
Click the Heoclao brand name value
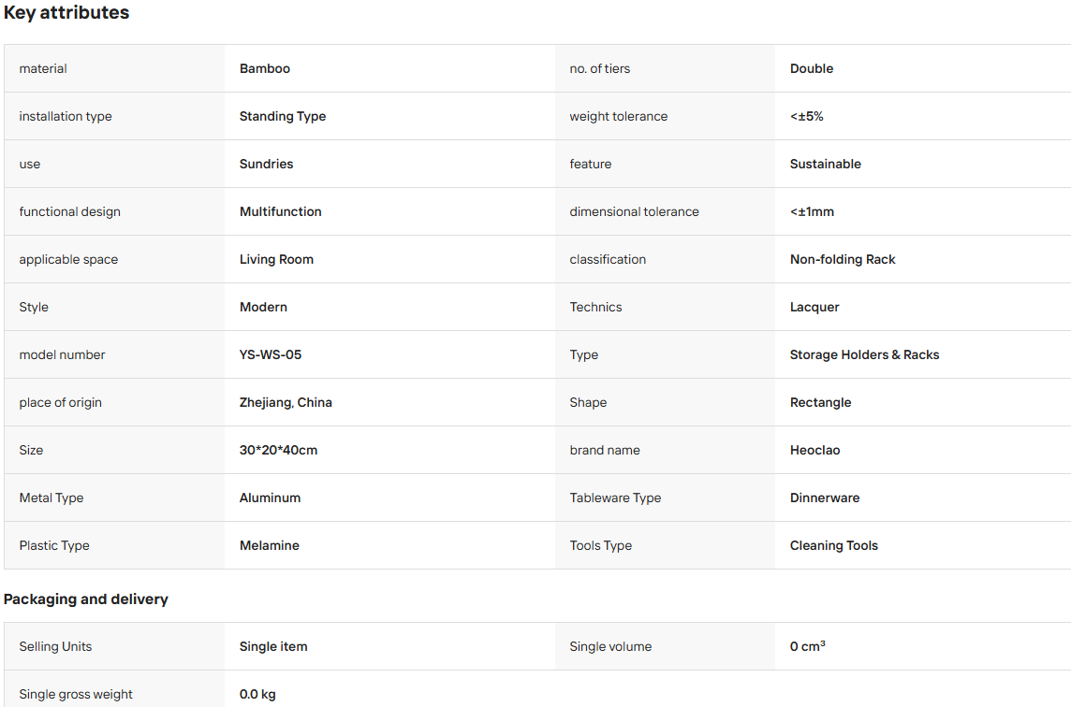tap(814, 451)
